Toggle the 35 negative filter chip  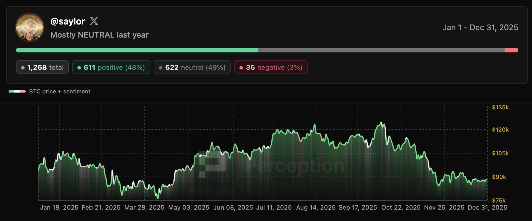(x=271, y=67)
